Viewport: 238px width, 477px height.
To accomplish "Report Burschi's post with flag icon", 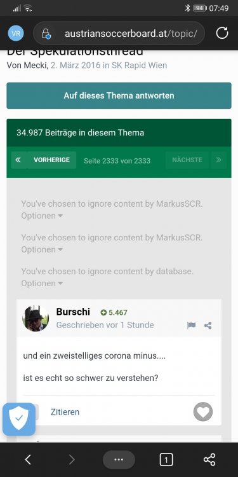I will pos(191,326).
